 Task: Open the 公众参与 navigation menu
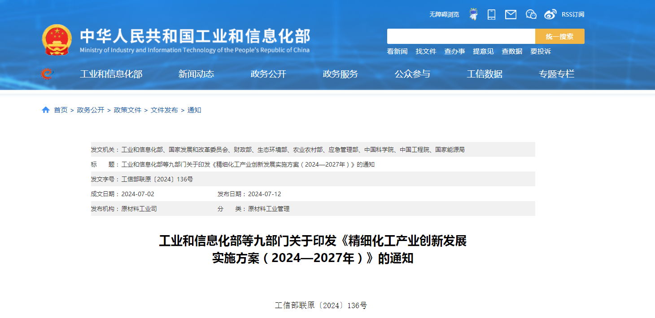point(412,74)
